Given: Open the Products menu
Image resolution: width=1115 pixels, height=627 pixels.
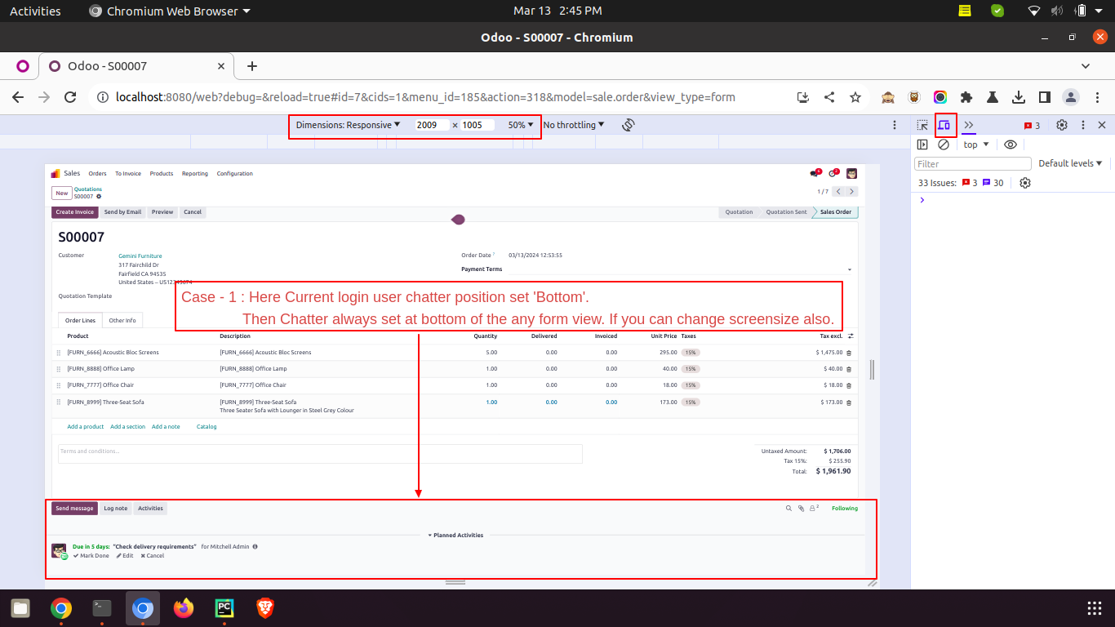Looking at the screenshot, I should (x=162, y=174).
